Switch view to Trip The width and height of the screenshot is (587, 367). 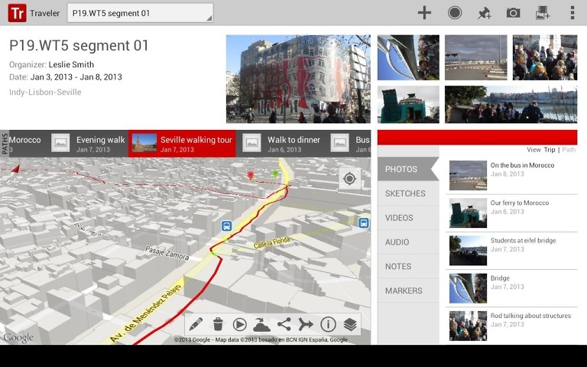pyautogui.click(x=550, y=150)
